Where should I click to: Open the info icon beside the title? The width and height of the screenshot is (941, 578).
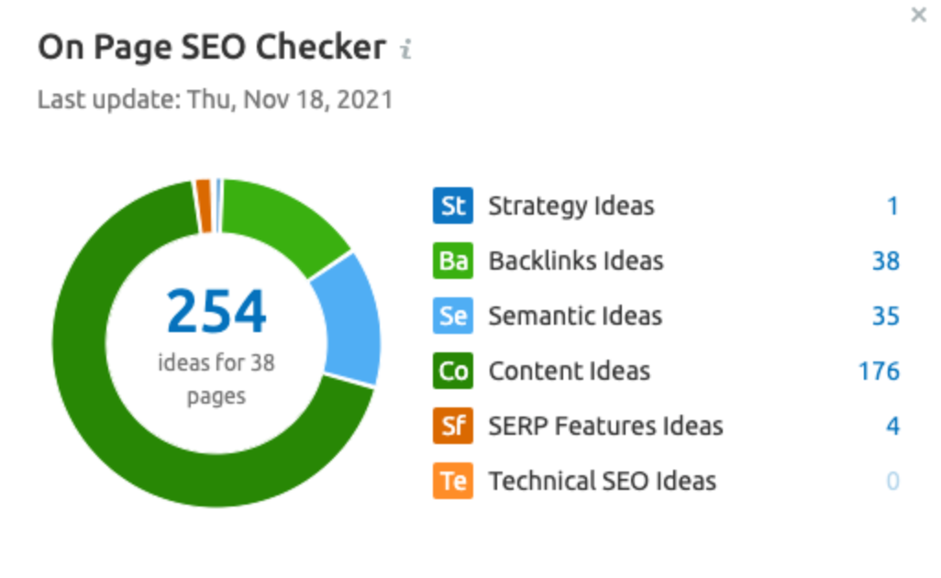click(406, 49)
